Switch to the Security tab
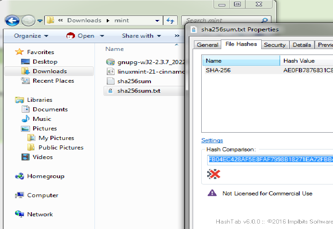 point(274,45)
